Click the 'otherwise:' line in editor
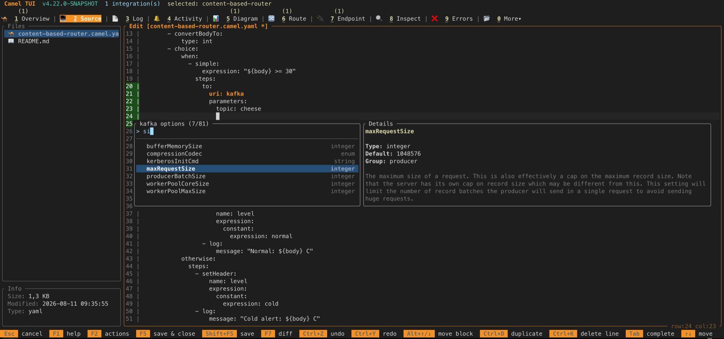Viewport: 724px width, 339px height. point(199,259)
